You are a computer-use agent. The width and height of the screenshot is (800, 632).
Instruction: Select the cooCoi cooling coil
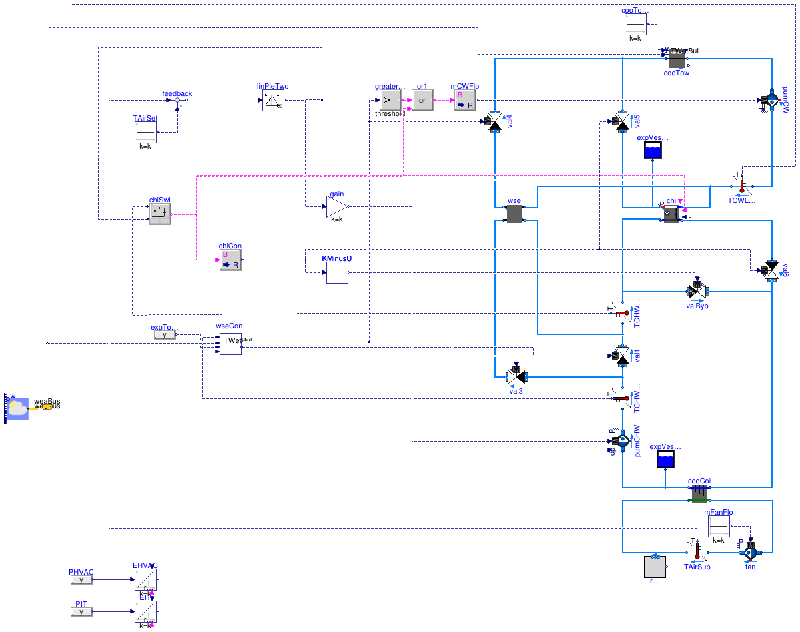698,494
